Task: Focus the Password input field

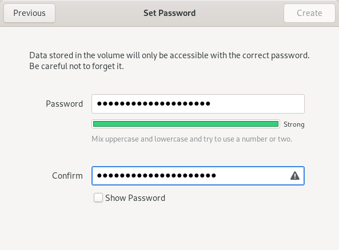Action: coord(198,104)
